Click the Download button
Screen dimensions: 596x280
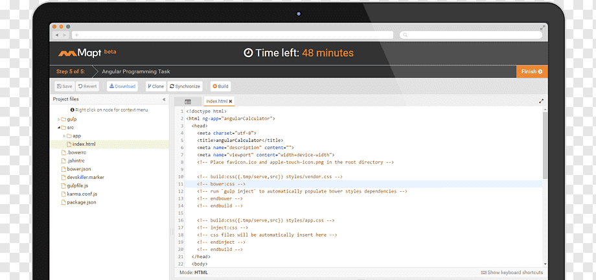pos(122,86)
